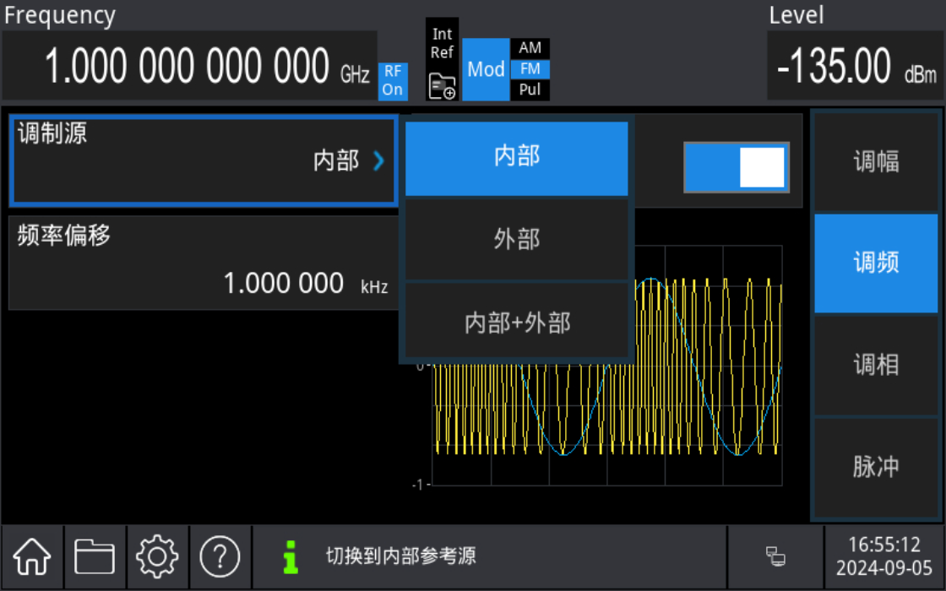Click the 切换到内部参考源 status message

point(400,556)
